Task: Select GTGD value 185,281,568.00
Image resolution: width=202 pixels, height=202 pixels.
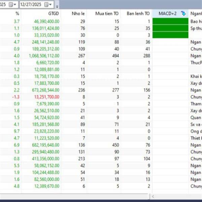Action: point(46,124)
